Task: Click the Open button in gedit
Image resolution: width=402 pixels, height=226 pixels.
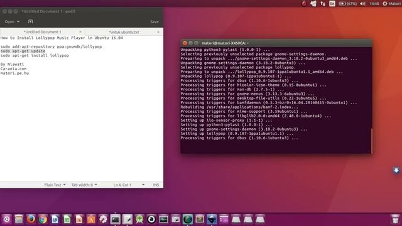Action: [9, 22]
